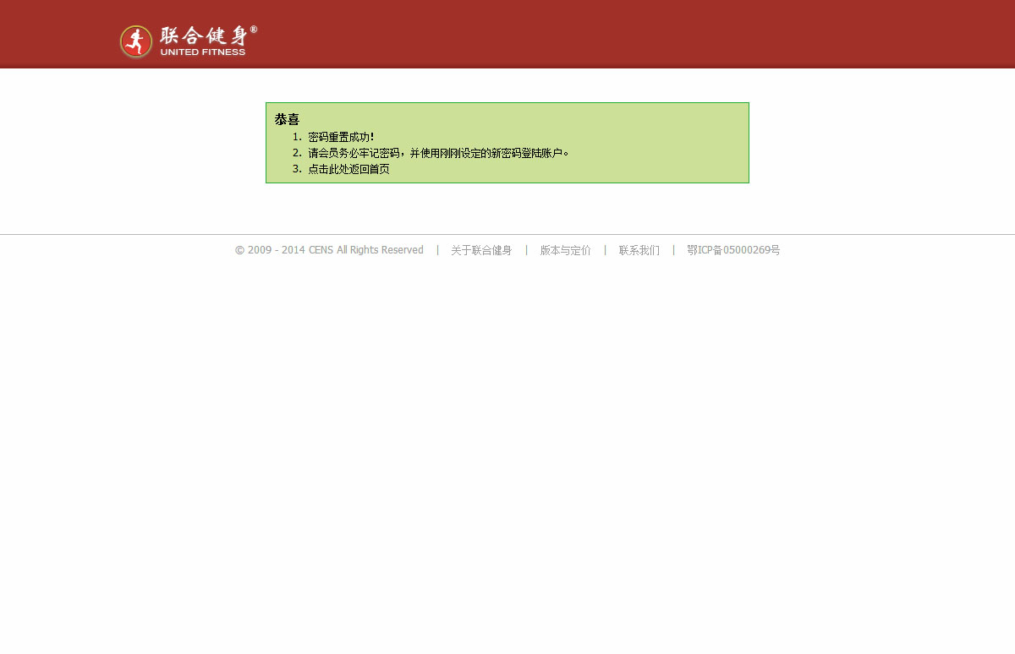Click the UNITED FITNESS logo caption
The image size is (1015, 654).
pos(203,52)
